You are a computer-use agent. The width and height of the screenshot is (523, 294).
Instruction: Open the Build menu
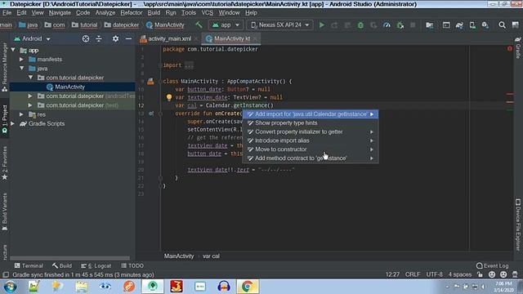click(x=154, y=13)
